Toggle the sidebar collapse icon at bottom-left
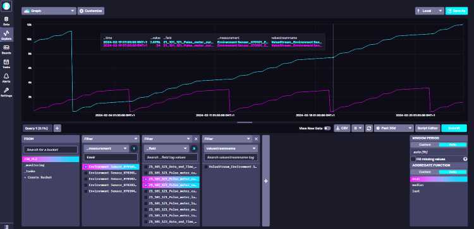474x229 pixels. [6, 226]
